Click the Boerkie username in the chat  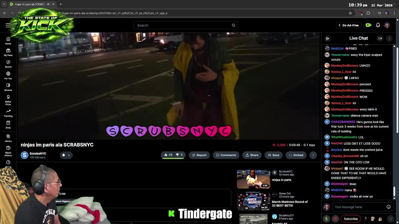pos(336,150)
